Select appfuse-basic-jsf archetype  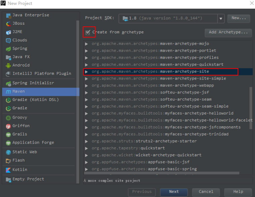point(168,162)
